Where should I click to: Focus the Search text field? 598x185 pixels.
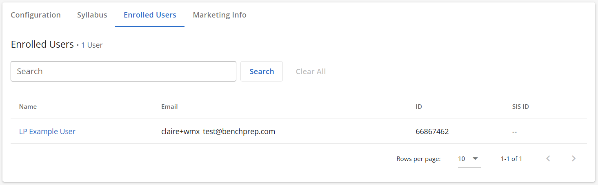123,71
